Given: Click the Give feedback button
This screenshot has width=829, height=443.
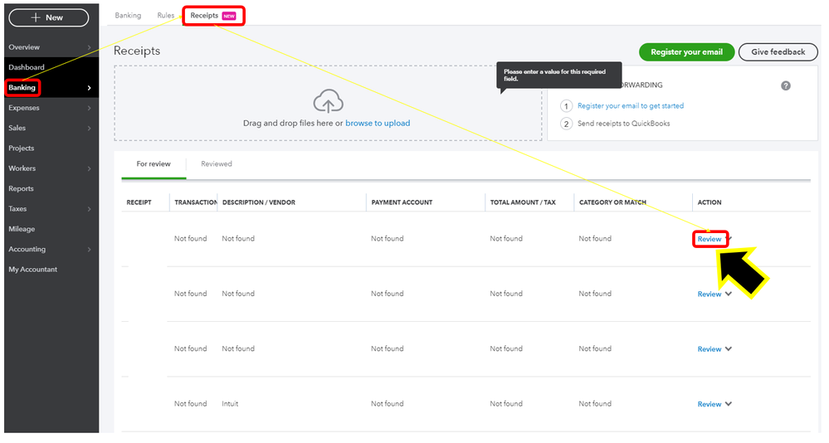Looking at the screenshot, I should point(778,51).
